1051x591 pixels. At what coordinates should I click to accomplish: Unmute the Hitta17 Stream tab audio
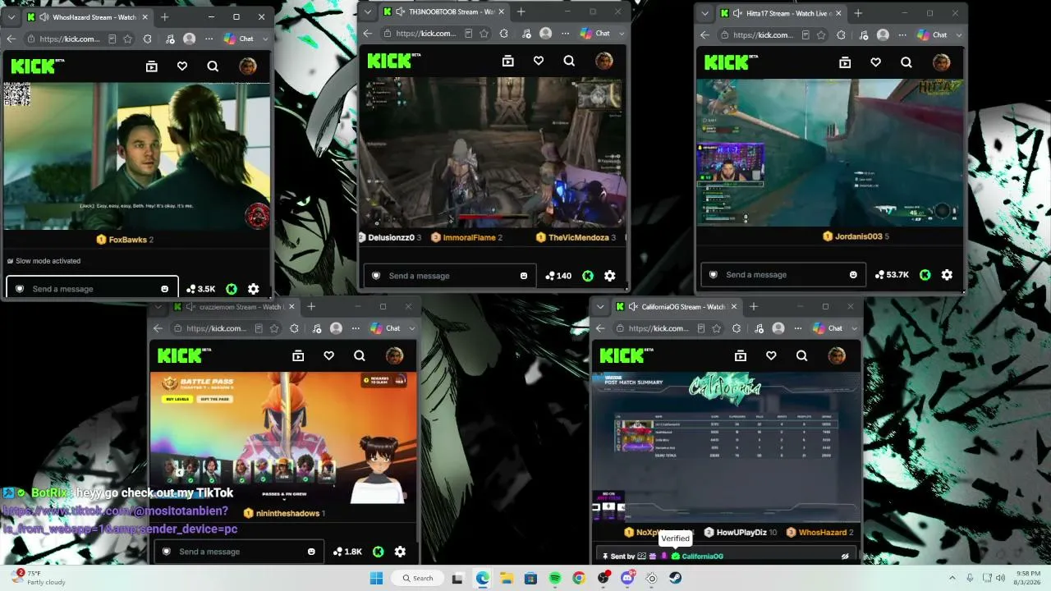(x=738, y=13)
